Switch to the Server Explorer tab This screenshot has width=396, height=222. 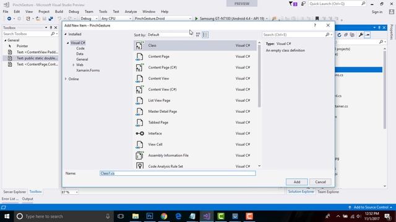click(14, 192)
